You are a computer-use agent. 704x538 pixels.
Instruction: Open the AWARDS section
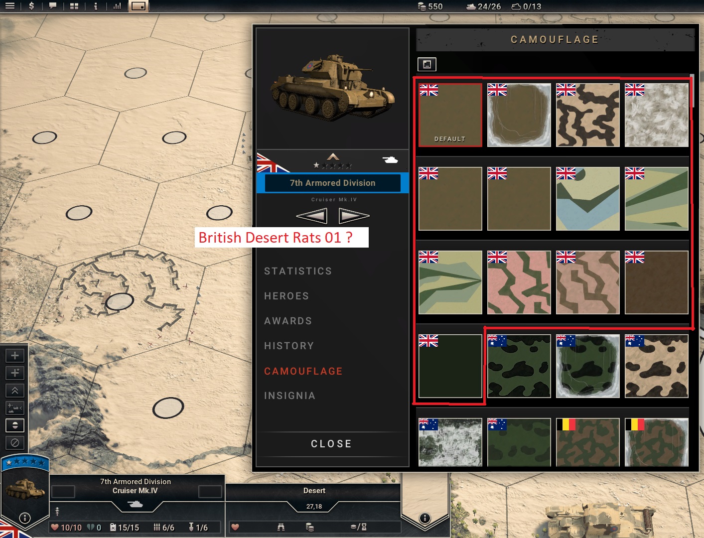[x=288, y=321]
